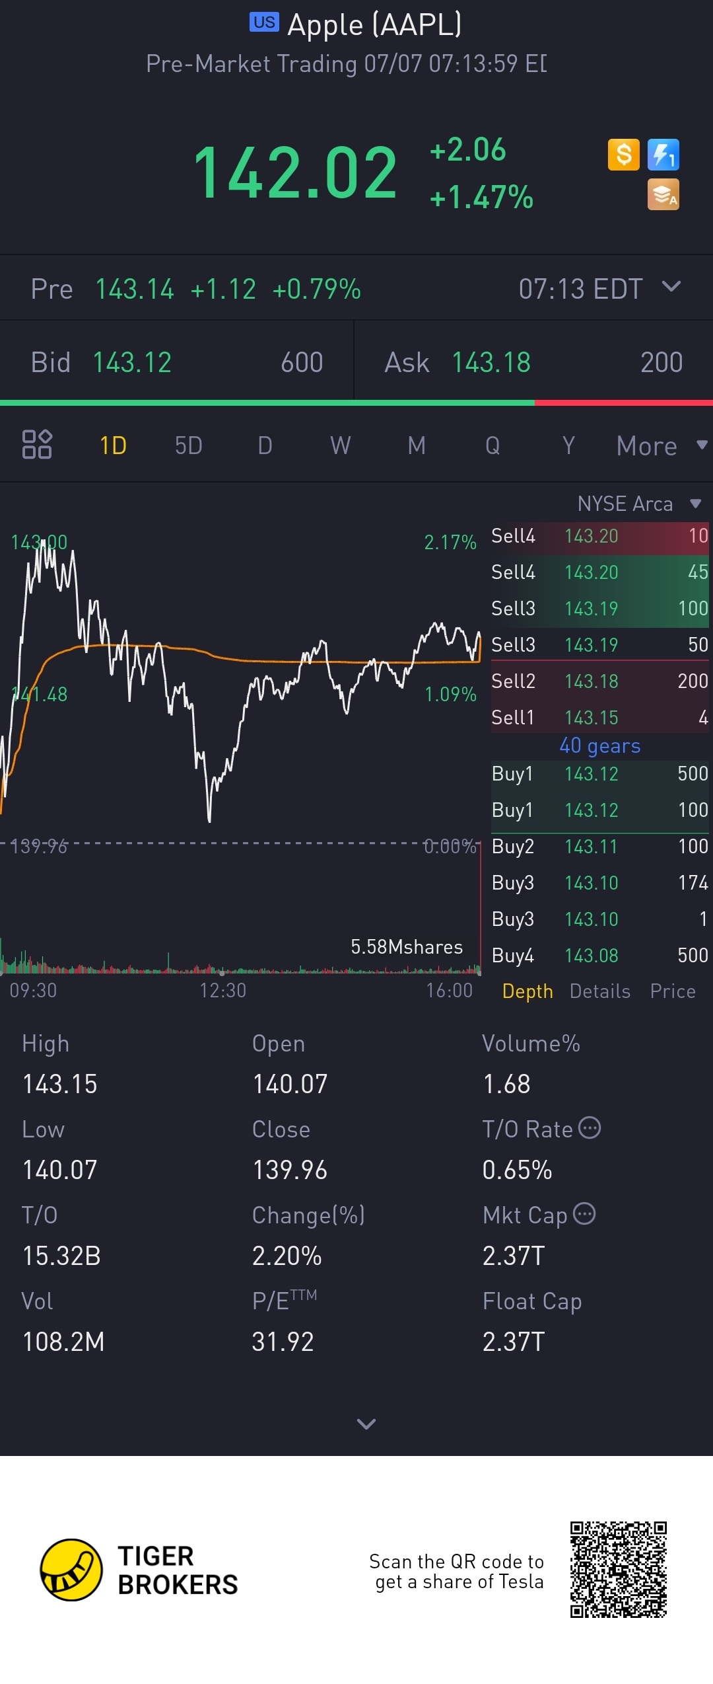Tap the stacked layers A icon

(x=663, y=195)
